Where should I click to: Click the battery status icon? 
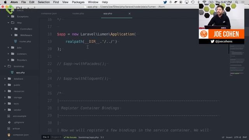coord(211,2)
